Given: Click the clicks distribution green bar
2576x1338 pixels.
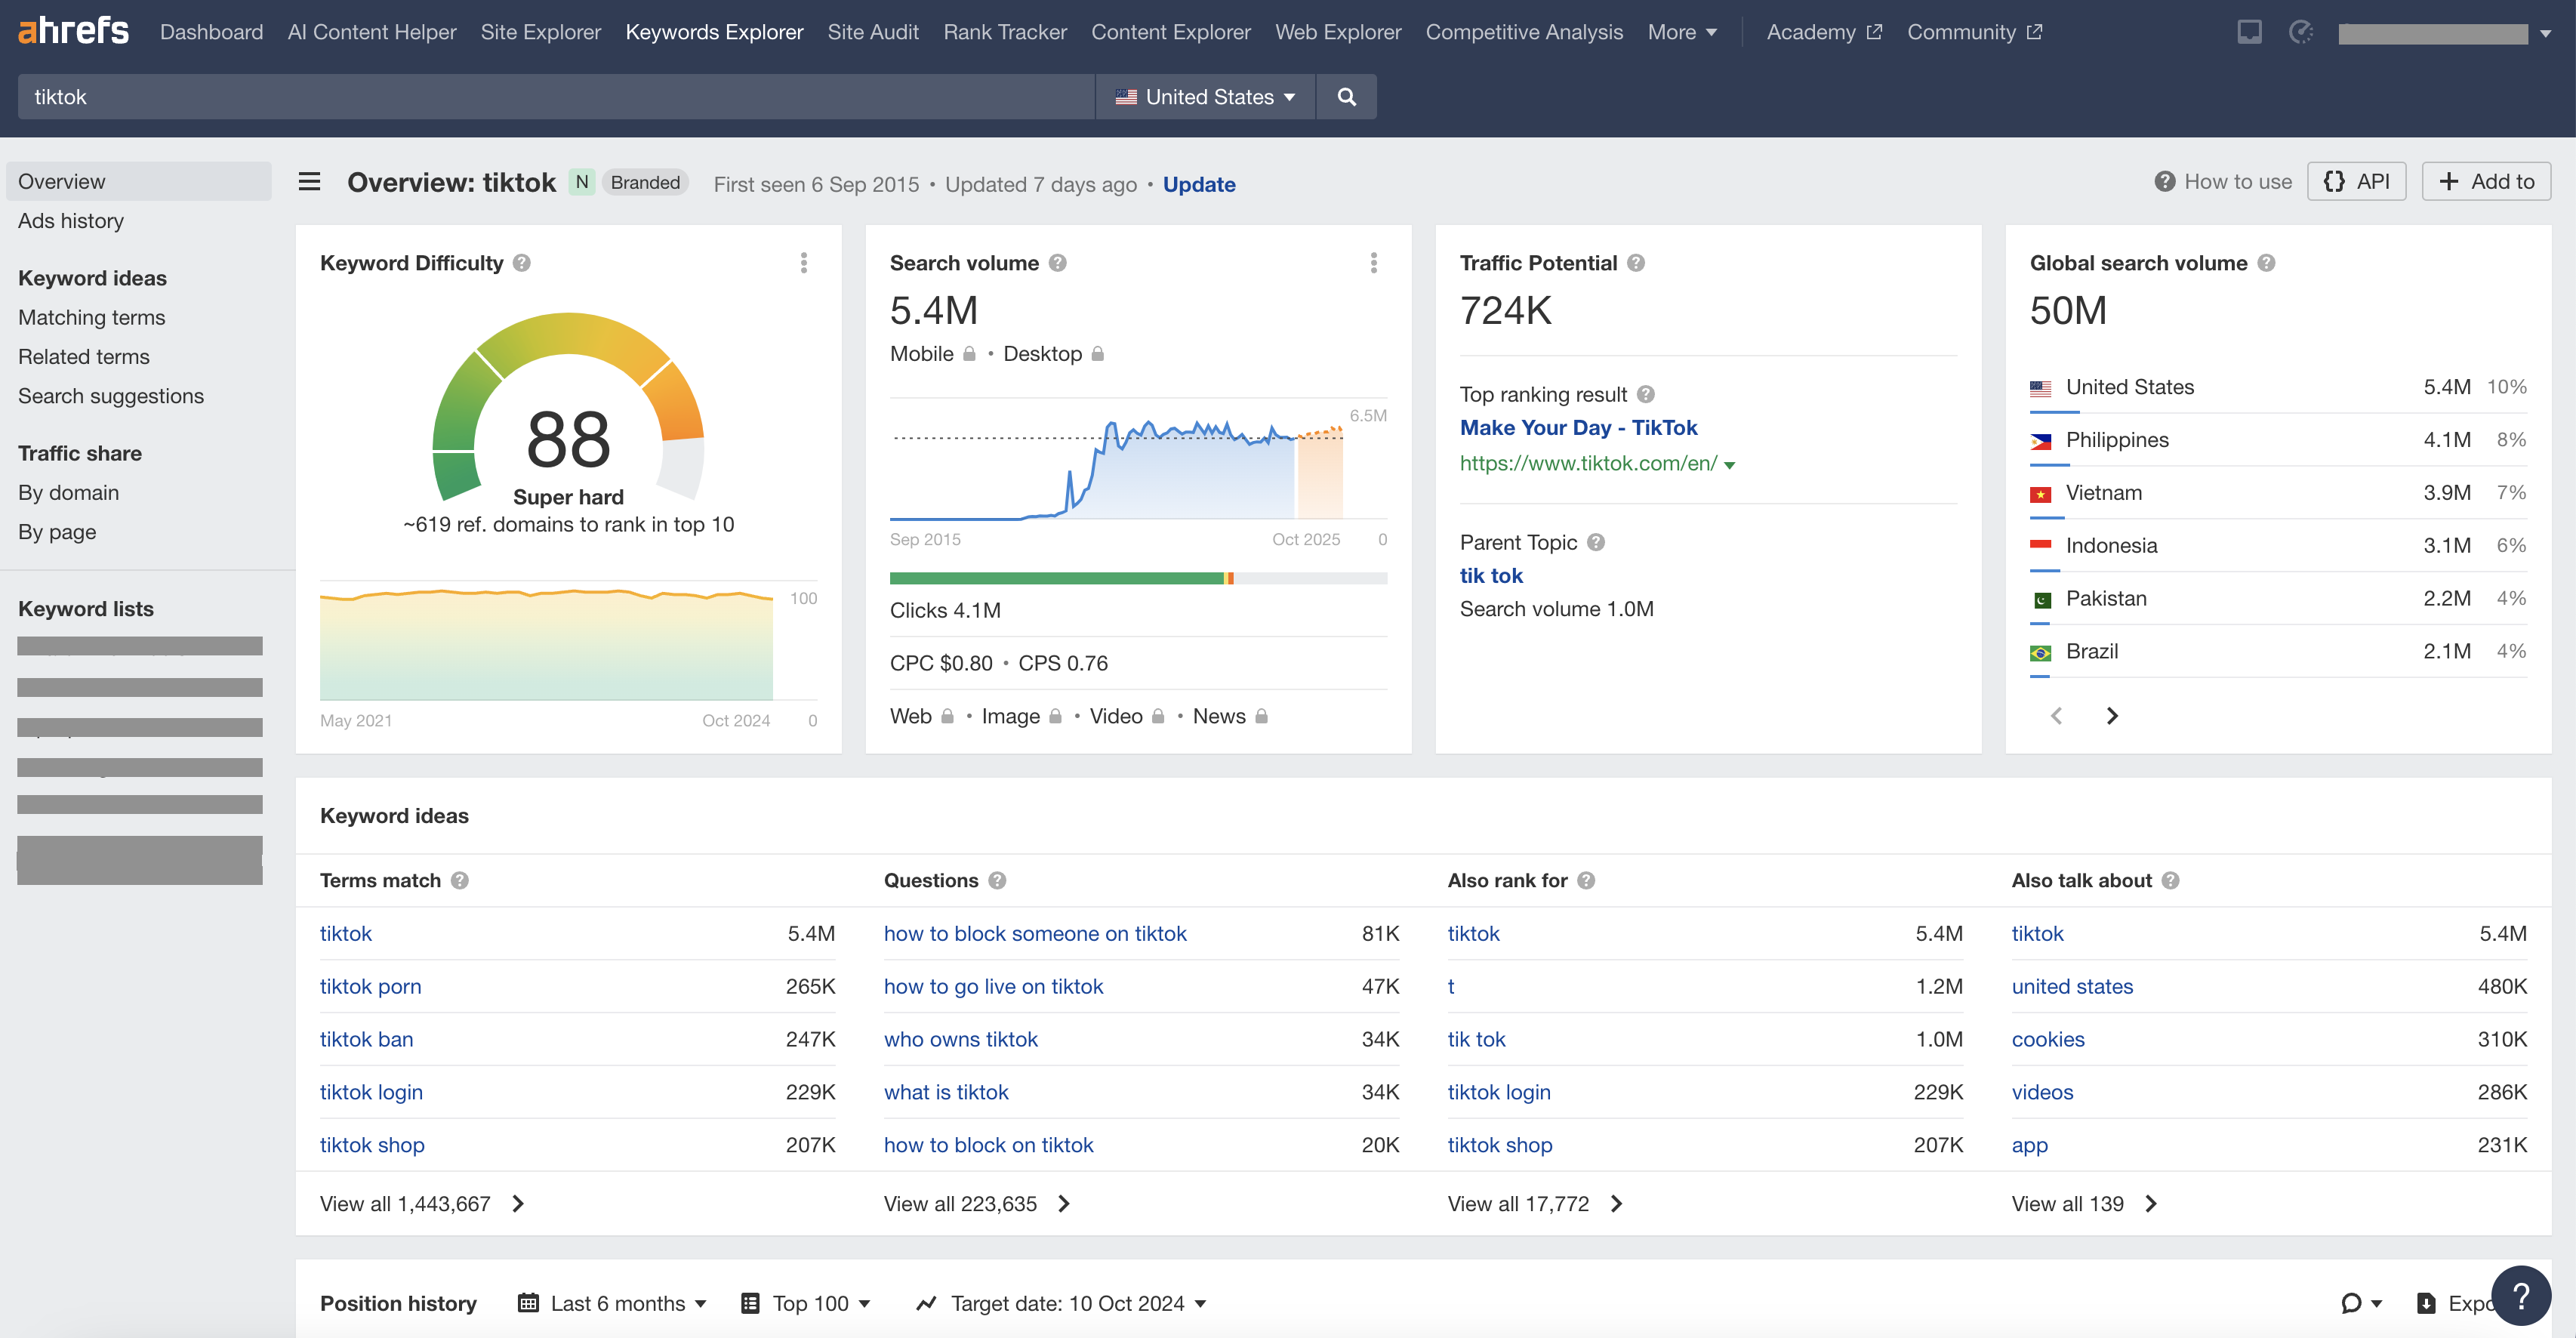Looking at the screenshot, I should 1056,578.
